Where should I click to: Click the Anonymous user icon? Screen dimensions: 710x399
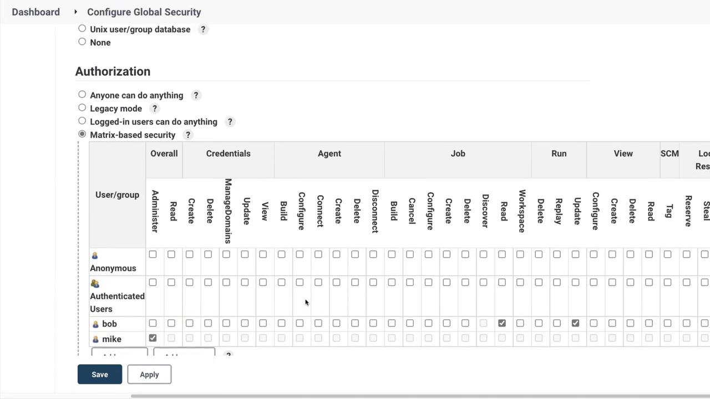(x=95, y=255)
